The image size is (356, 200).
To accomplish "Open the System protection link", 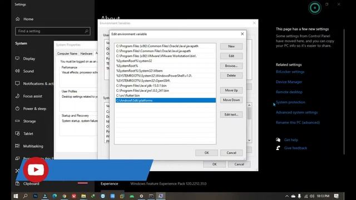I will pyautogui.click(x=290, y=102).
